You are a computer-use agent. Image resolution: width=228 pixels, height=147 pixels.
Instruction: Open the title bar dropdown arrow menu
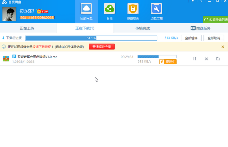[201, 1]
